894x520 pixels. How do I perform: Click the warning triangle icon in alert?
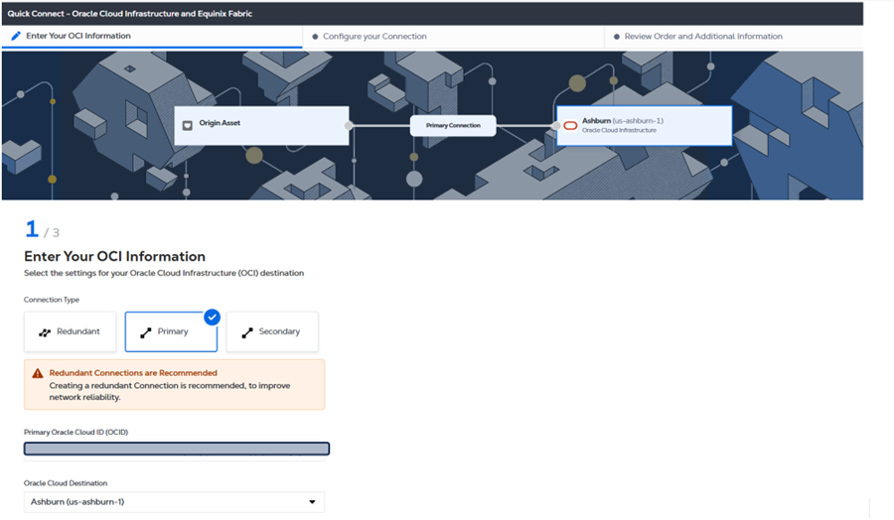[38, 373]
